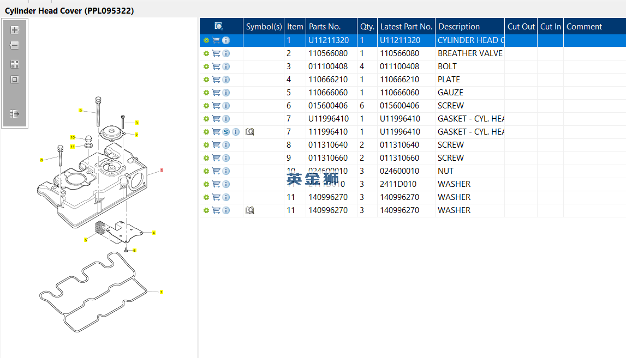Add BOLT 011100408 to cart
The height and width of the screenshot is (358, 626).
click(216, 66)
